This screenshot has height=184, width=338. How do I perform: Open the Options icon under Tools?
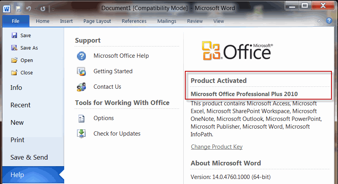(82, 119)
